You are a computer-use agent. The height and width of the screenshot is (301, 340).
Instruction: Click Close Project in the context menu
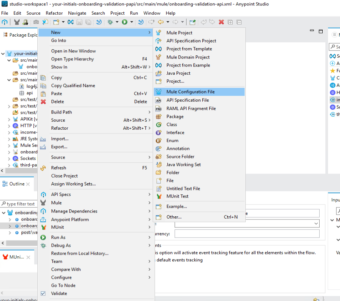coord(64,176)
